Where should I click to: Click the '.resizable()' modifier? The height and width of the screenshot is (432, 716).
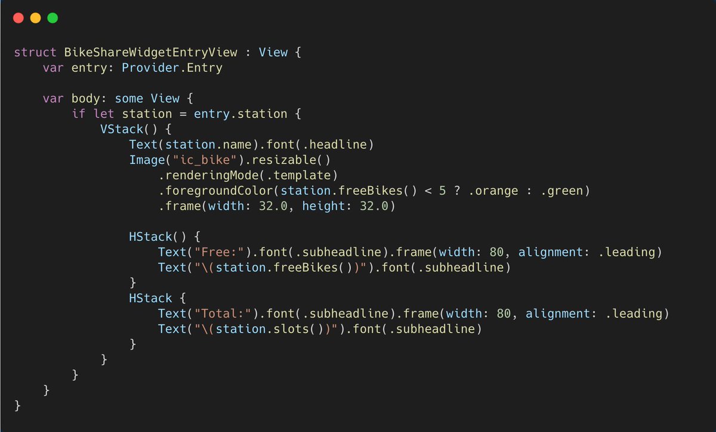[288, 160]
